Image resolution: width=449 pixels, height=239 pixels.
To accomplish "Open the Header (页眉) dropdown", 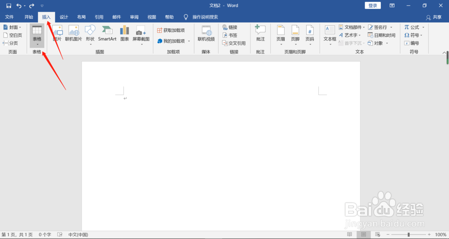I will [x=281, y=35].
